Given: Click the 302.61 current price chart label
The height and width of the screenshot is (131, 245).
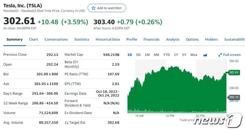Looking at the screenshot, I should point(234,72).
